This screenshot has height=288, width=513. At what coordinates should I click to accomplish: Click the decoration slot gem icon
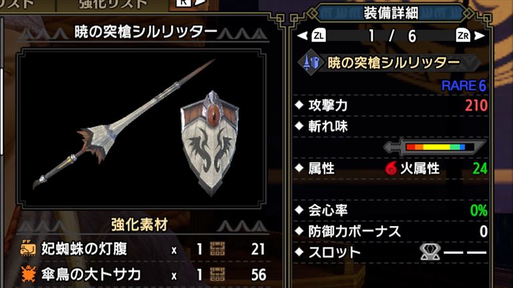tap(430, 252)
